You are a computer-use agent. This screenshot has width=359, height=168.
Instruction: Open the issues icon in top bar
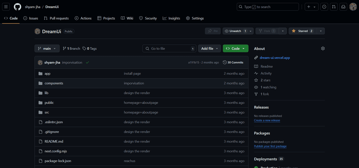tap(324, 7)
